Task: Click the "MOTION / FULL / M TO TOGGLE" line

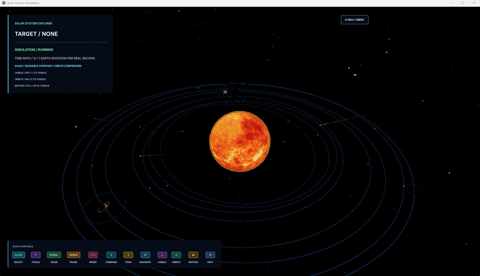Action: point(32,86)
